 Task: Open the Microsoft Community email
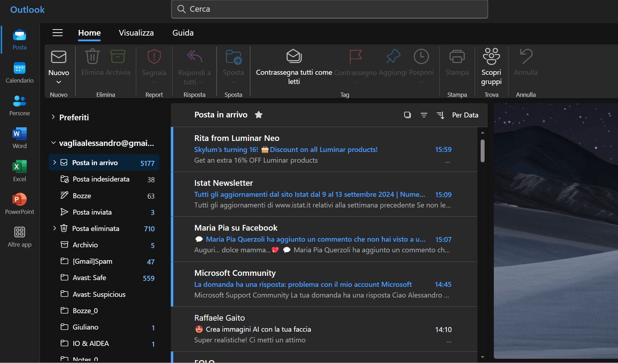coord(324,284)
